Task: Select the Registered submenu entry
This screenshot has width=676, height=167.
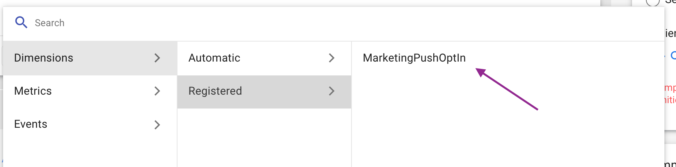Action: pos(264,92)
